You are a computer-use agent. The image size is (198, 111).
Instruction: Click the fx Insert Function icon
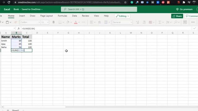pos(19,29)
